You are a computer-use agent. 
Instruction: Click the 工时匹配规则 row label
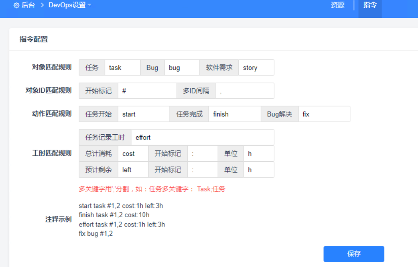coord(52,153)
